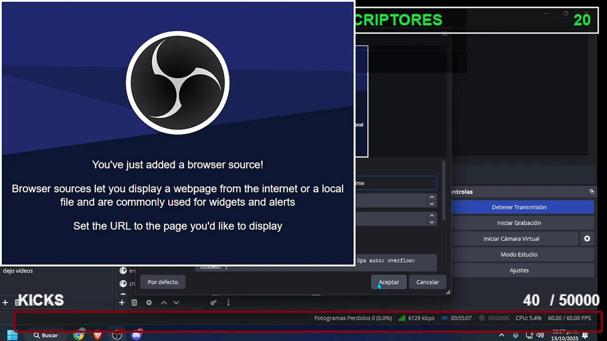Click the URL field ending in 'nw'
Viewport: 607px width, 341px height.
pos(396,183)
